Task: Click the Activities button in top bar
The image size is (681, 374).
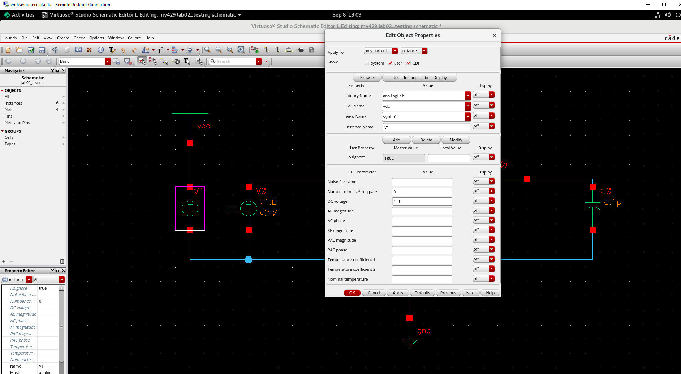Action: pyautogui.click(x=20, y=15)
